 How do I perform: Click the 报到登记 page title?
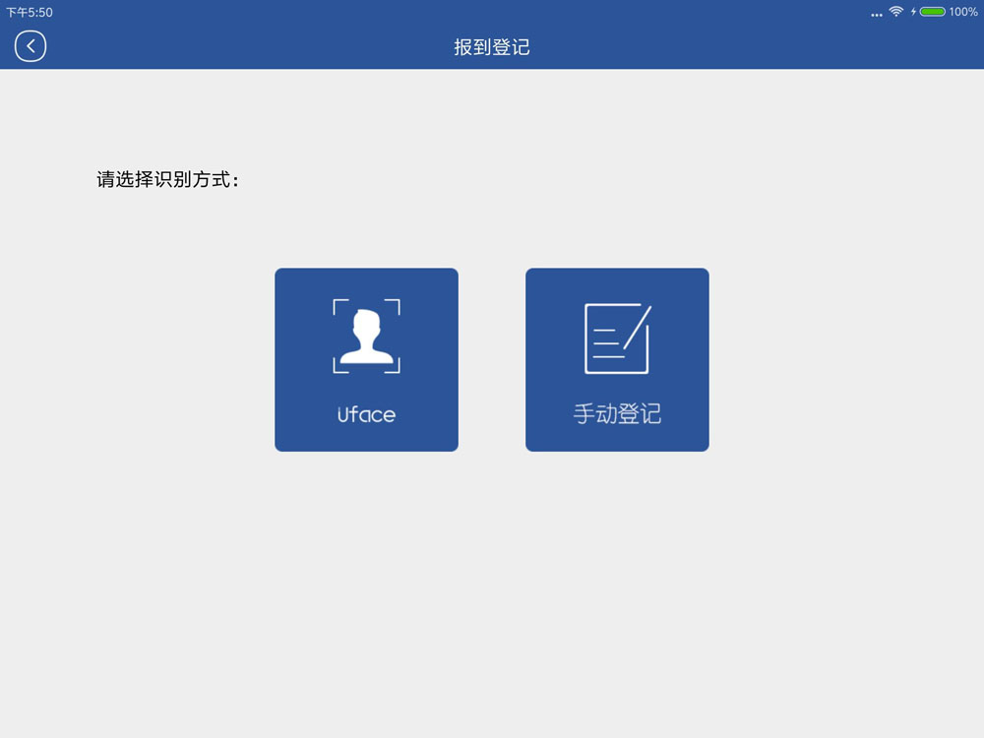click(492, 47)
